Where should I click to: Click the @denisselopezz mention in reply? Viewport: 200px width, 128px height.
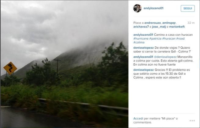pos(165,57)
